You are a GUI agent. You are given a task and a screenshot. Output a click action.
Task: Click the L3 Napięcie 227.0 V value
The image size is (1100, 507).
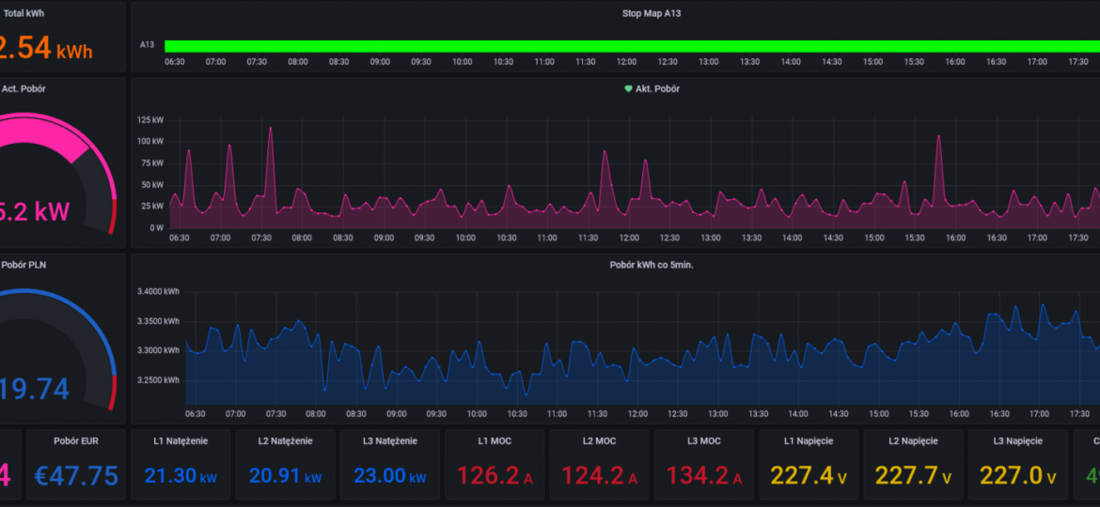1016,476
